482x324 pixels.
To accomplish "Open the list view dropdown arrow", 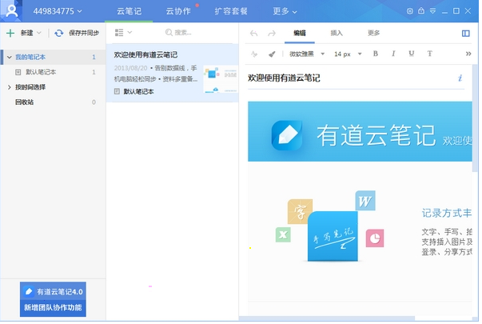I will click(129, 32).
